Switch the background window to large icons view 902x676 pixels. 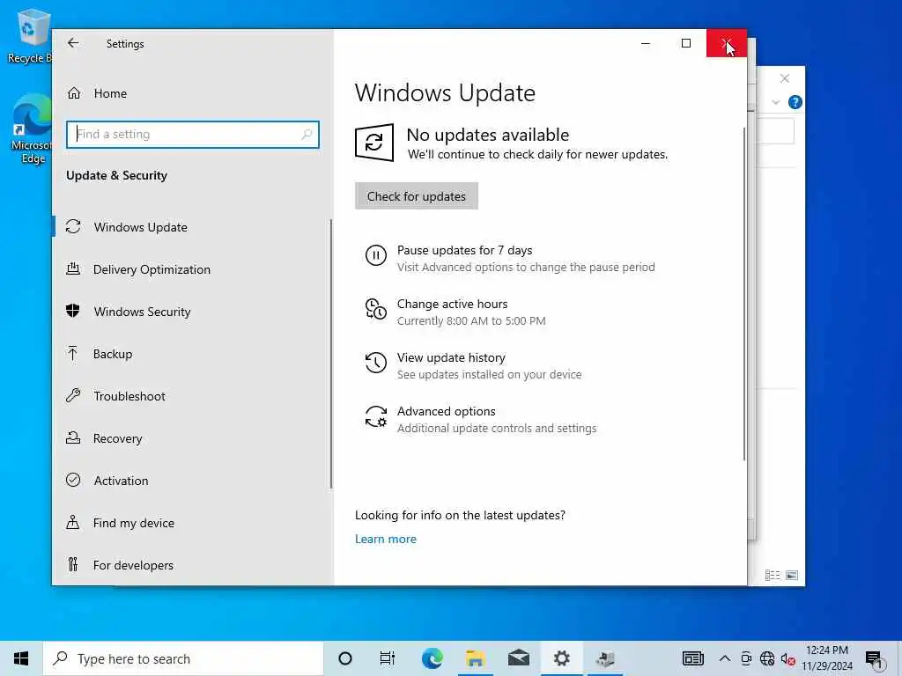point(792,576)
